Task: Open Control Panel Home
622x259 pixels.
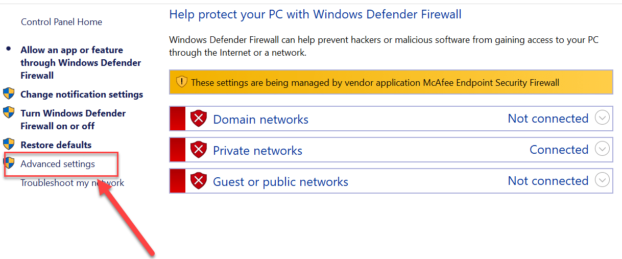Action: click(x=61, y=22)
